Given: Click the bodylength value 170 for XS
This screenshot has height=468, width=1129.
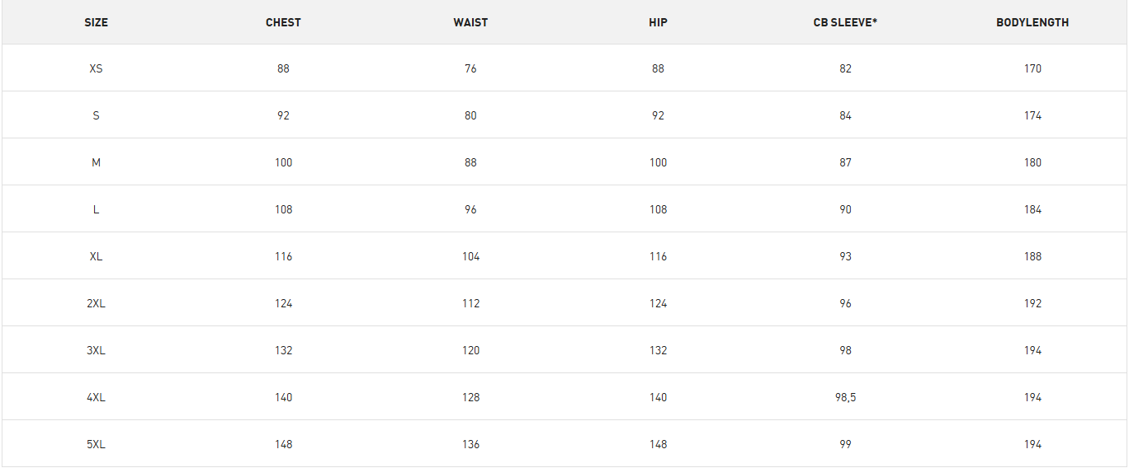Looking at the screenshot, I should coord(1032,68).
